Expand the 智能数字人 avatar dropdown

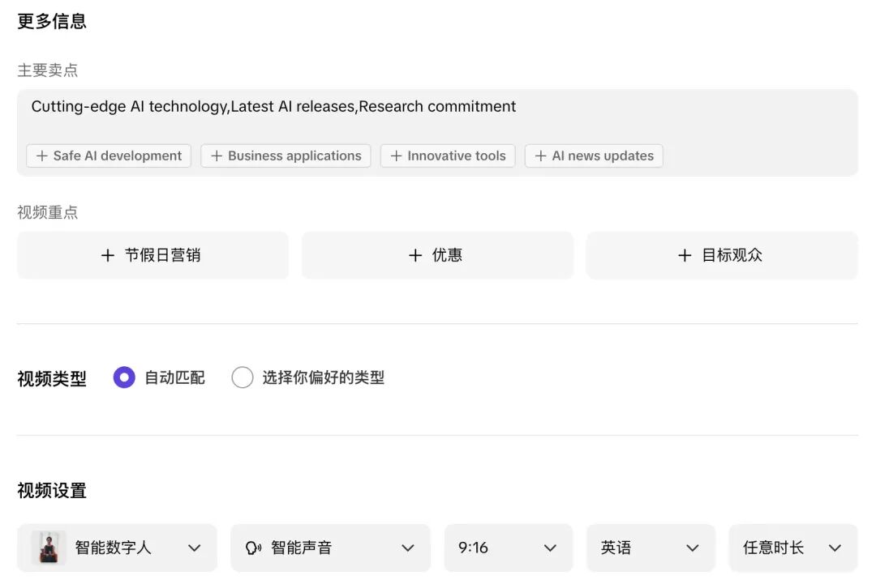118,548
